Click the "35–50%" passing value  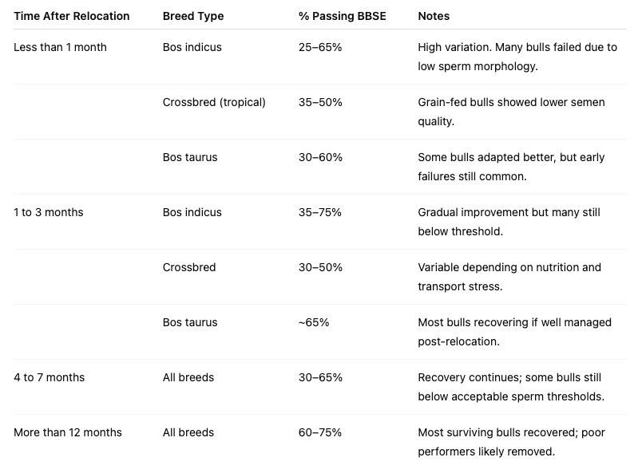tap(319, 102)
